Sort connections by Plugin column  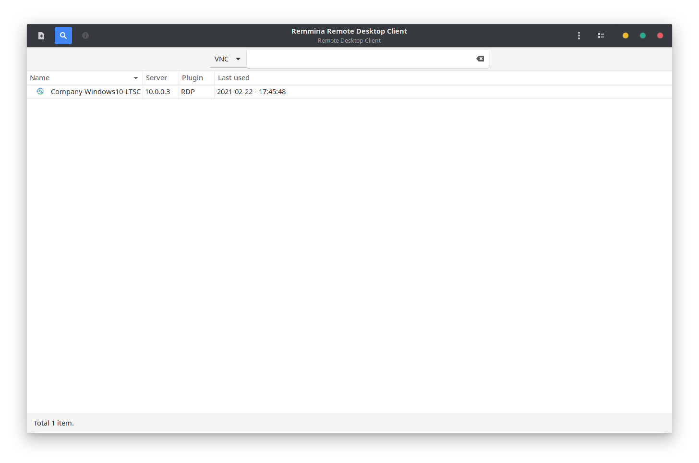tap(193, 78)
